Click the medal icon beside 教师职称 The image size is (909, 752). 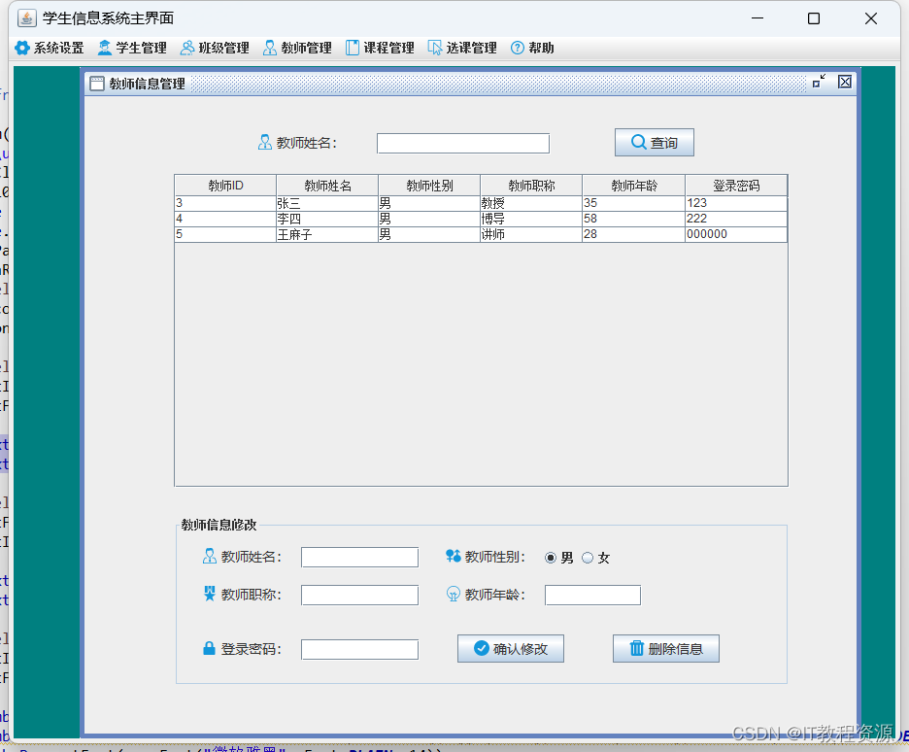(209, 594)
